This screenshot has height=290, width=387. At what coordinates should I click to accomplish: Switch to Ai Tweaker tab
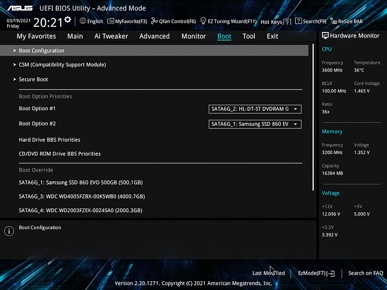111,36
